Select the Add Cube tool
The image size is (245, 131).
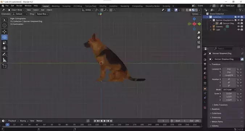pos(4,66)
